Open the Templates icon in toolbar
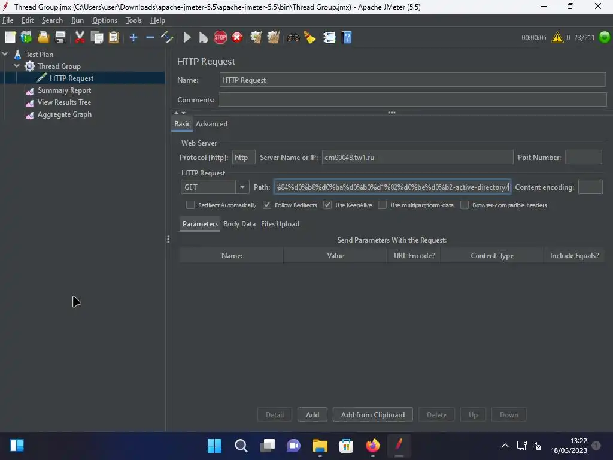Viewport: 613px width, 460px height. click(26, 38)
